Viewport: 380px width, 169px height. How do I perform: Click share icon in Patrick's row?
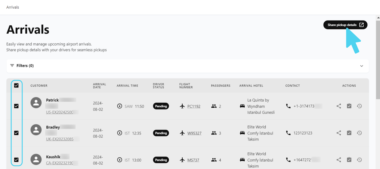[x=339, y=106]
